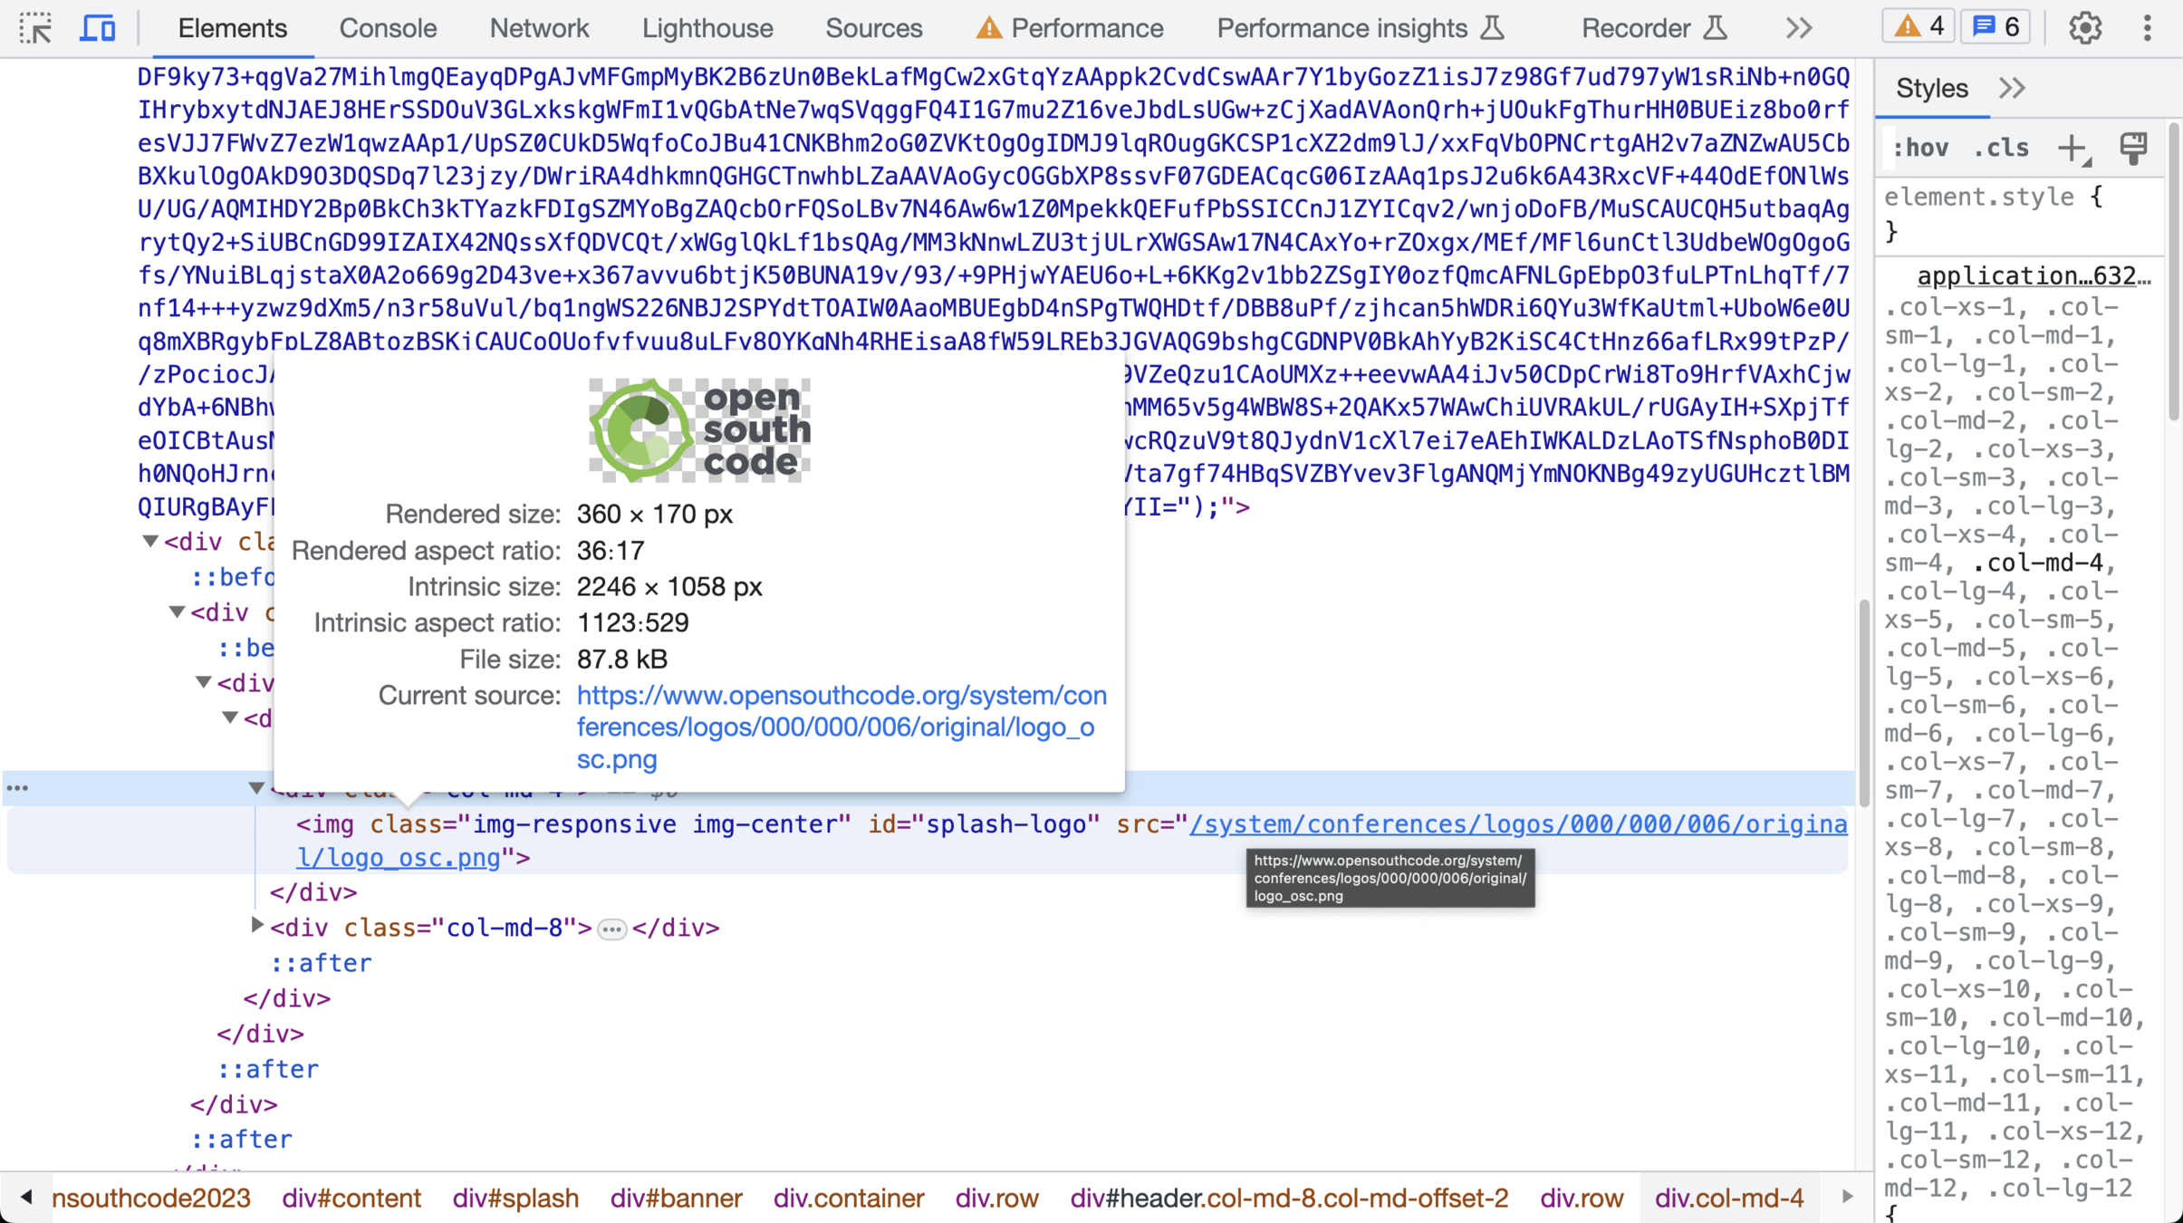Toggle the .cls element classes panel
This screenshot has height=1223, width=2183.
pos(2001,148)
